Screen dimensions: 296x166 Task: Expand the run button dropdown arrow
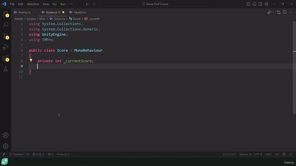[x=273, y=12]
